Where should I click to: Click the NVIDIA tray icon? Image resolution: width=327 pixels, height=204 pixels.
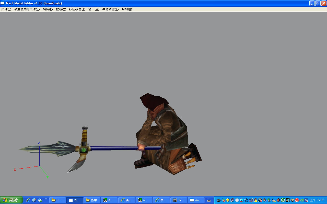301,200
